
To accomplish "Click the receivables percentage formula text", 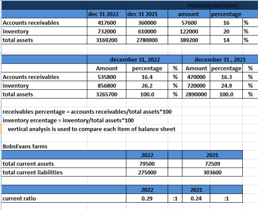I will [x=87, y=112].
